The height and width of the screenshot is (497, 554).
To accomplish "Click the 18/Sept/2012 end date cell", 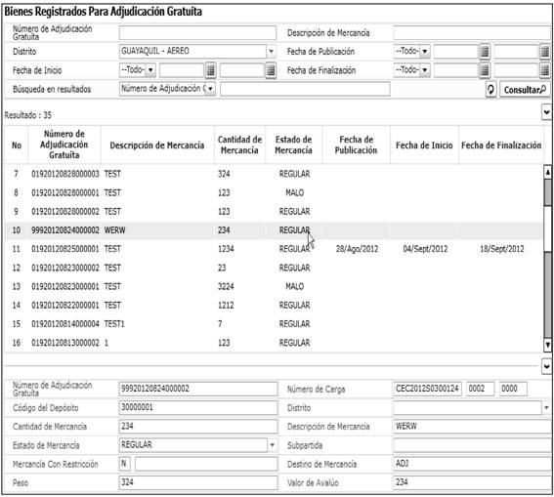I will pyautogui.click(x=501, y=249).
